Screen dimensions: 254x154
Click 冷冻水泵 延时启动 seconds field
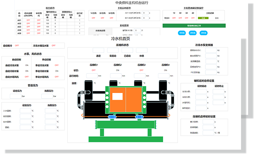pyautogui.click(x=201, y=91)
